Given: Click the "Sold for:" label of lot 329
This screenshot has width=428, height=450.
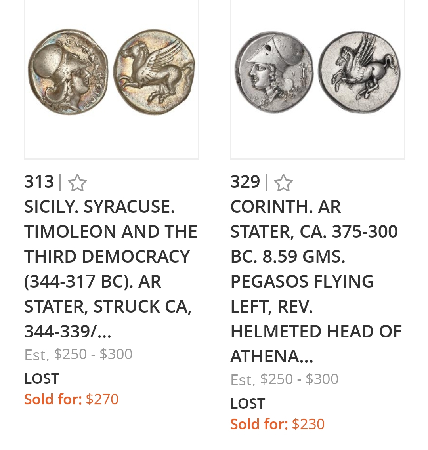Looking at the screenshot, I should click(x=259, y=424).
